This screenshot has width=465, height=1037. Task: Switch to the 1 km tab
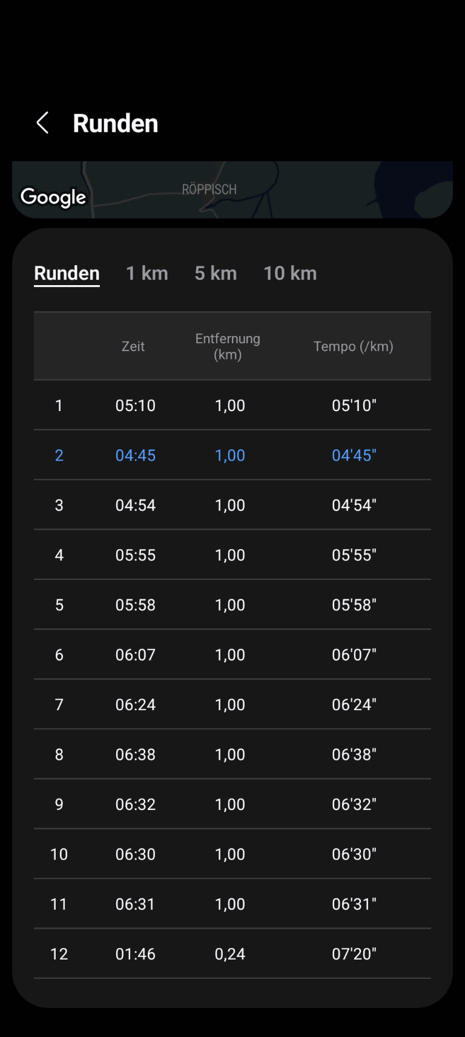[147, 274]
